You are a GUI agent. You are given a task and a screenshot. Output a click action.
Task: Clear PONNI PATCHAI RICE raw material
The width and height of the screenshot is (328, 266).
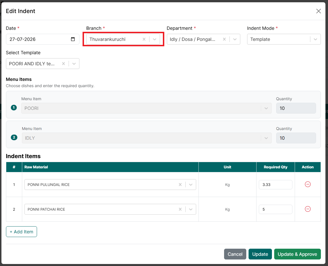[x=180, y=209]
